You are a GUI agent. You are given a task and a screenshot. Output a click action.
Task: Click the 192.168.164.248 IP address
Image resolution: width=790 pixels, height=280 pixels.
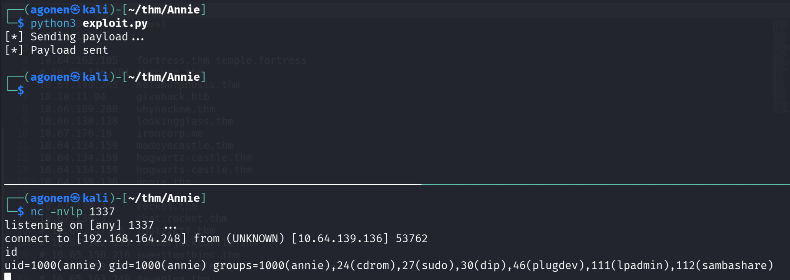coord(131,238)
